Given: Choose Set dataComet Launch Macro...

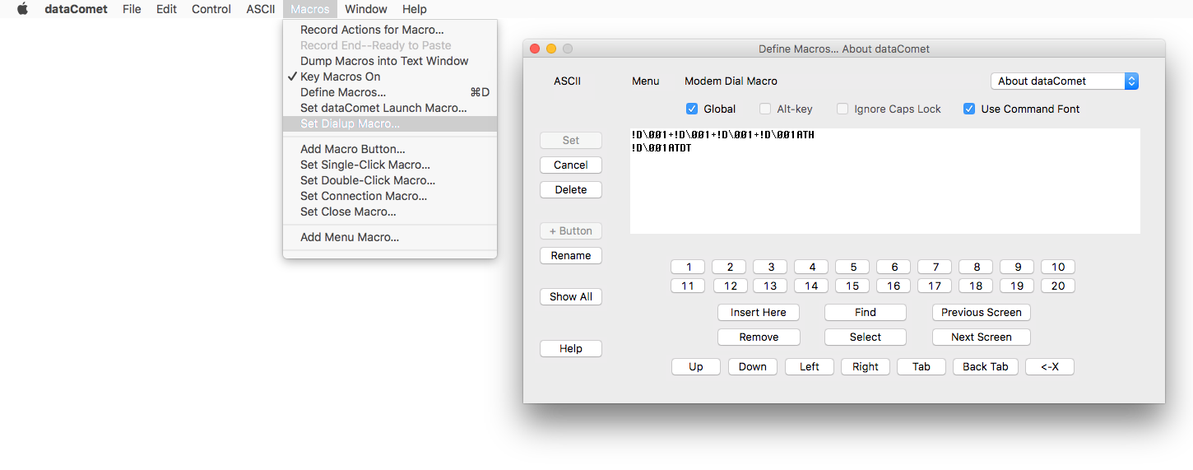Looking at the screenshot, I should click(390, 108).
